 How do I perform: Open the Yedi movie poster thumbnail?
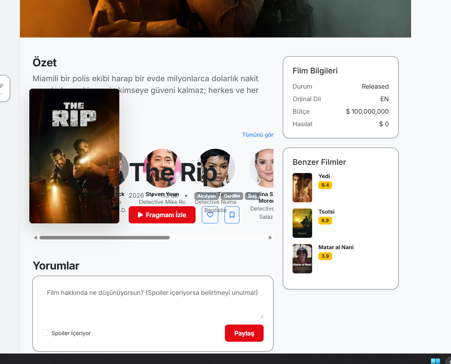point(302,187)
